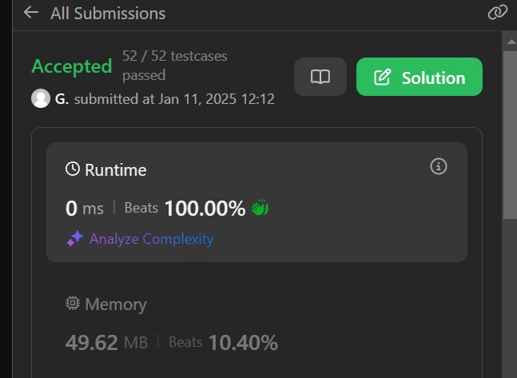Click the Beats 100.00% runtime value

tap(204, 209)
